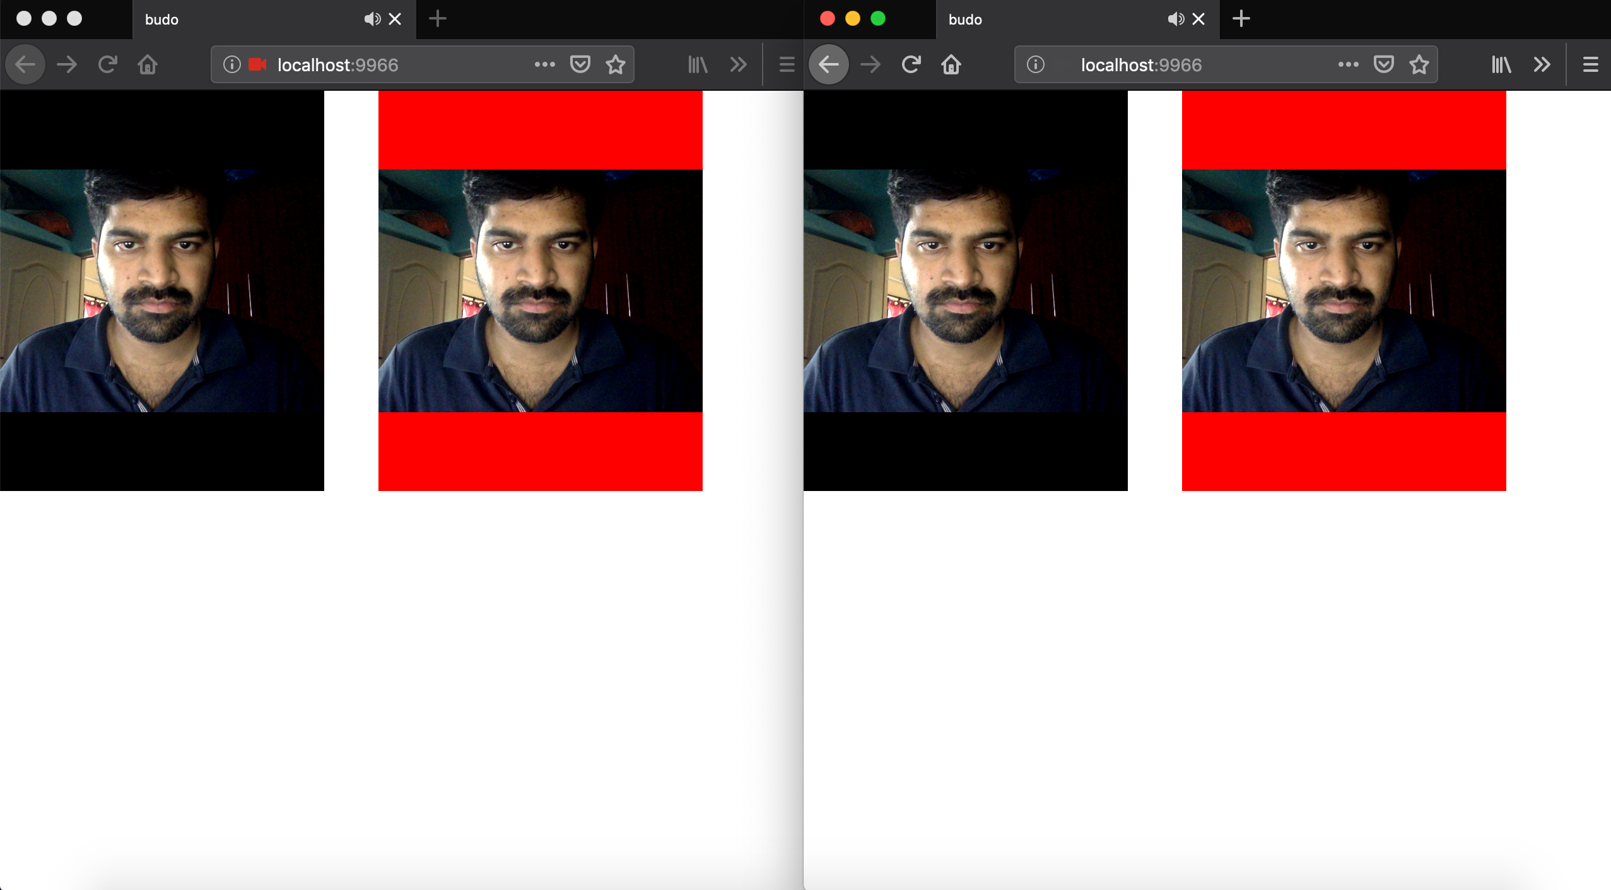Screen dimensions: 1611x890
Task: Open page actions menu in the right window
Action: coord(1348,64)
